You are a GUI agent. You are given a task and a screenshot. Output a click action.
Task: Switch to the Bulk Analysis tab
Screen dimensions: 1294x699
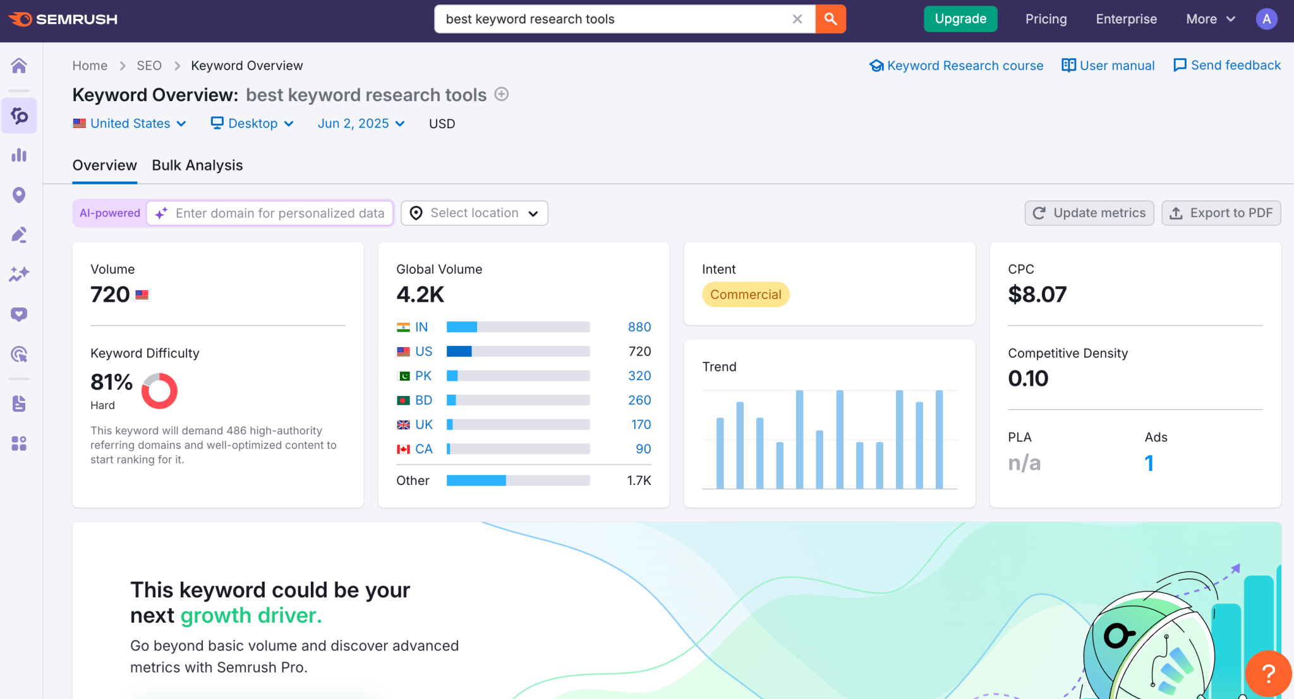tap(197, 165)
